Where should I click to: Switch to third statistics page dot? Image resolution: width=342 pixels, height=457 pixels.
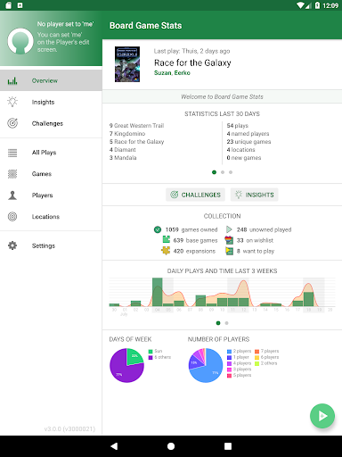(x=231, y=172)
